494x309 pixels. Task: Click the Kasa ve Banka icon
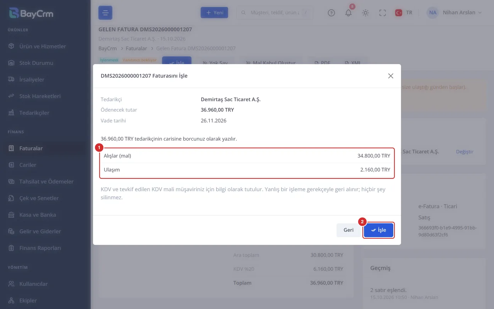[x=12, y=215]
